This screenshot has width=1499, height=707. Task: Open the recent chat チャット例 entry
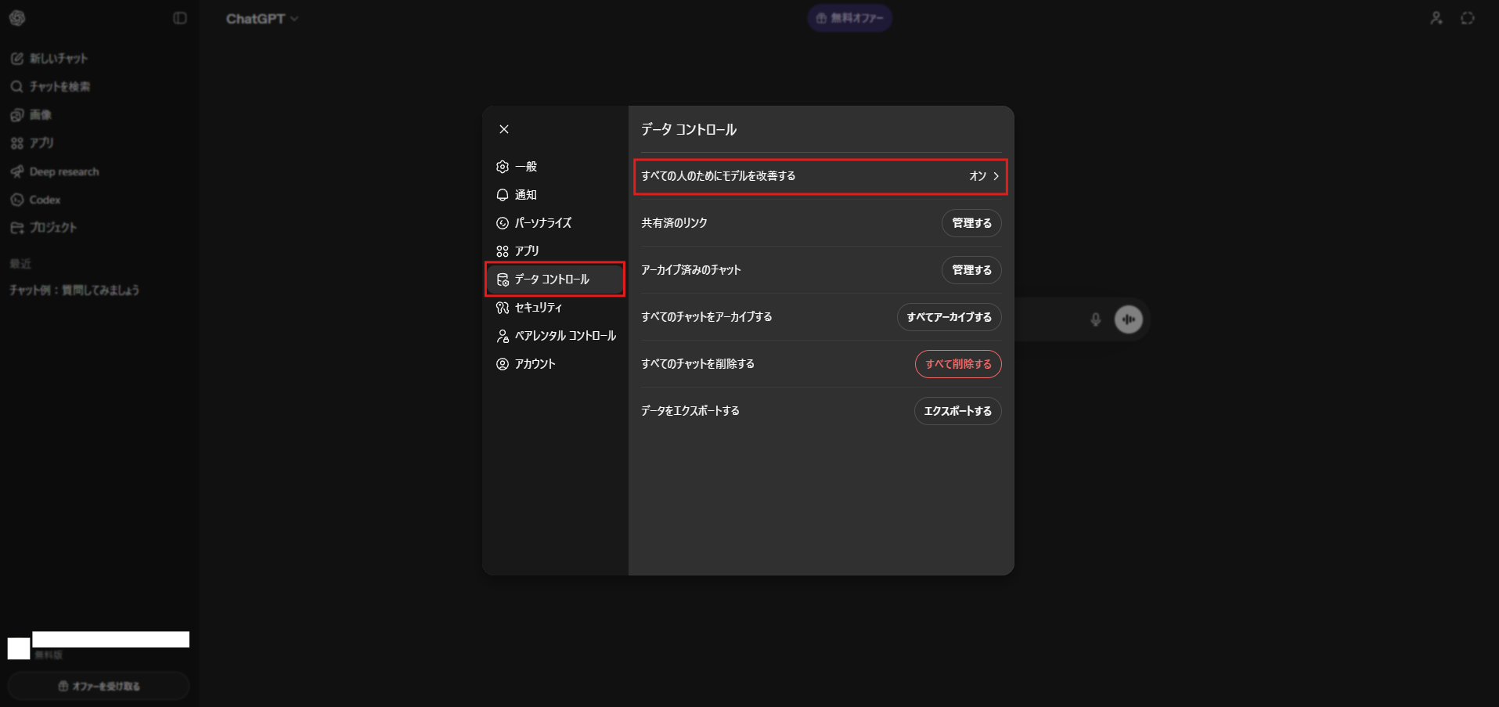pyautogui.click(x=74, y=290)
